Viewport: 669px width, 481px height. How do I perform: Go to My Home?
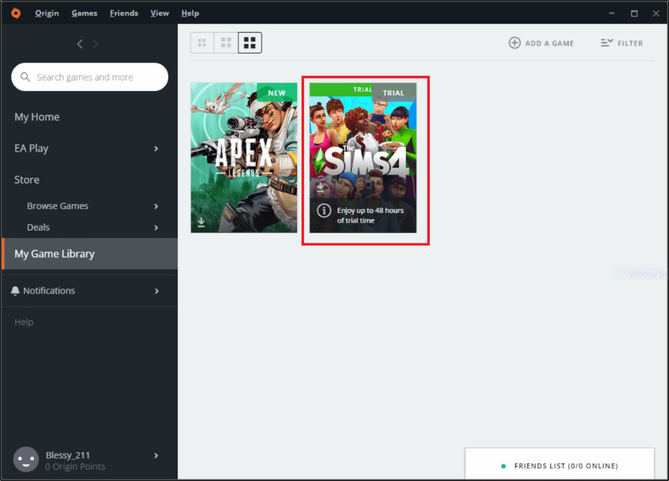click(37, 117)
